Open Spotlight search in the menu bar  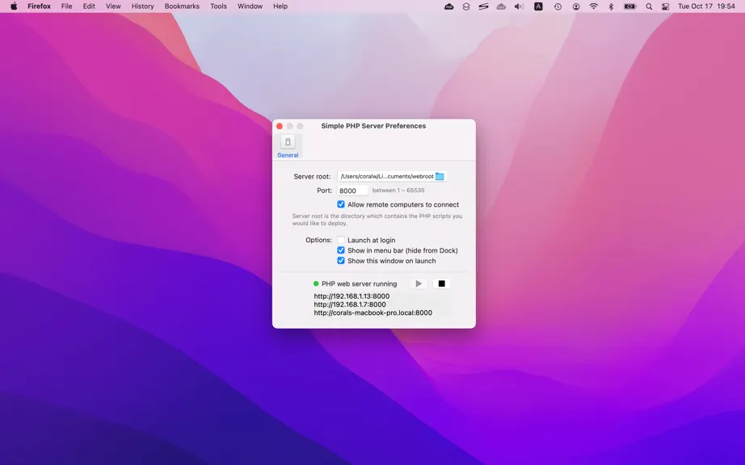pyautogui.click(x=649, y=6)
